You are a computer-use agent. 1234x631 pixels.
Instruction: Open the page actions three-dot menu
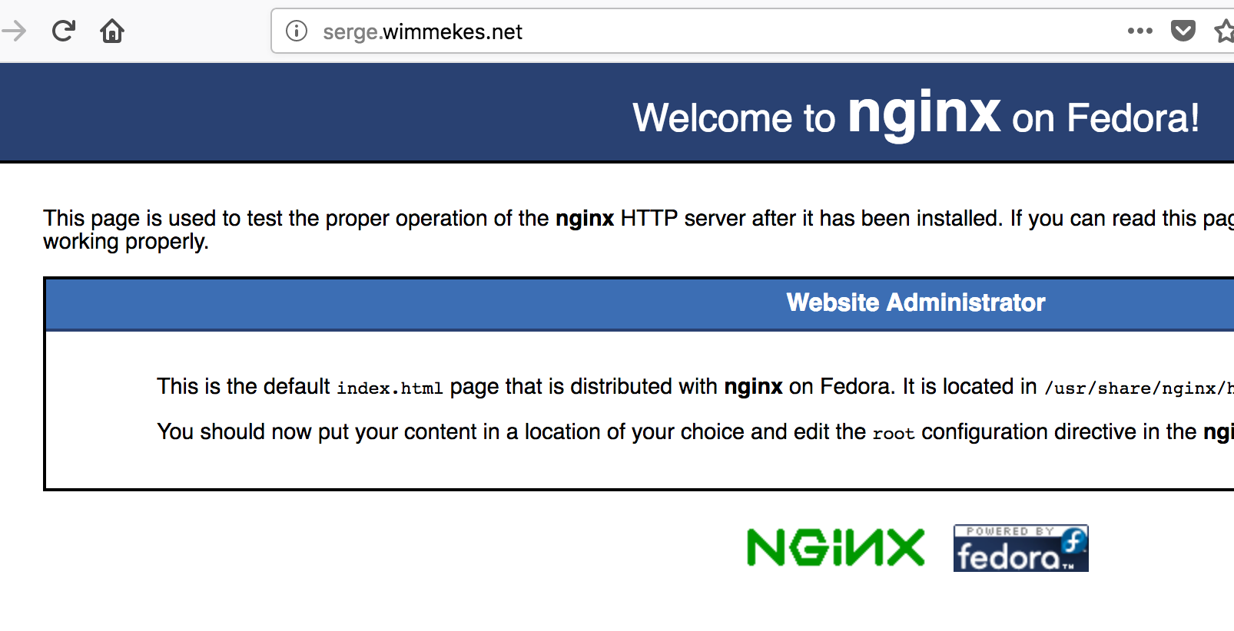click(1139, 31)
